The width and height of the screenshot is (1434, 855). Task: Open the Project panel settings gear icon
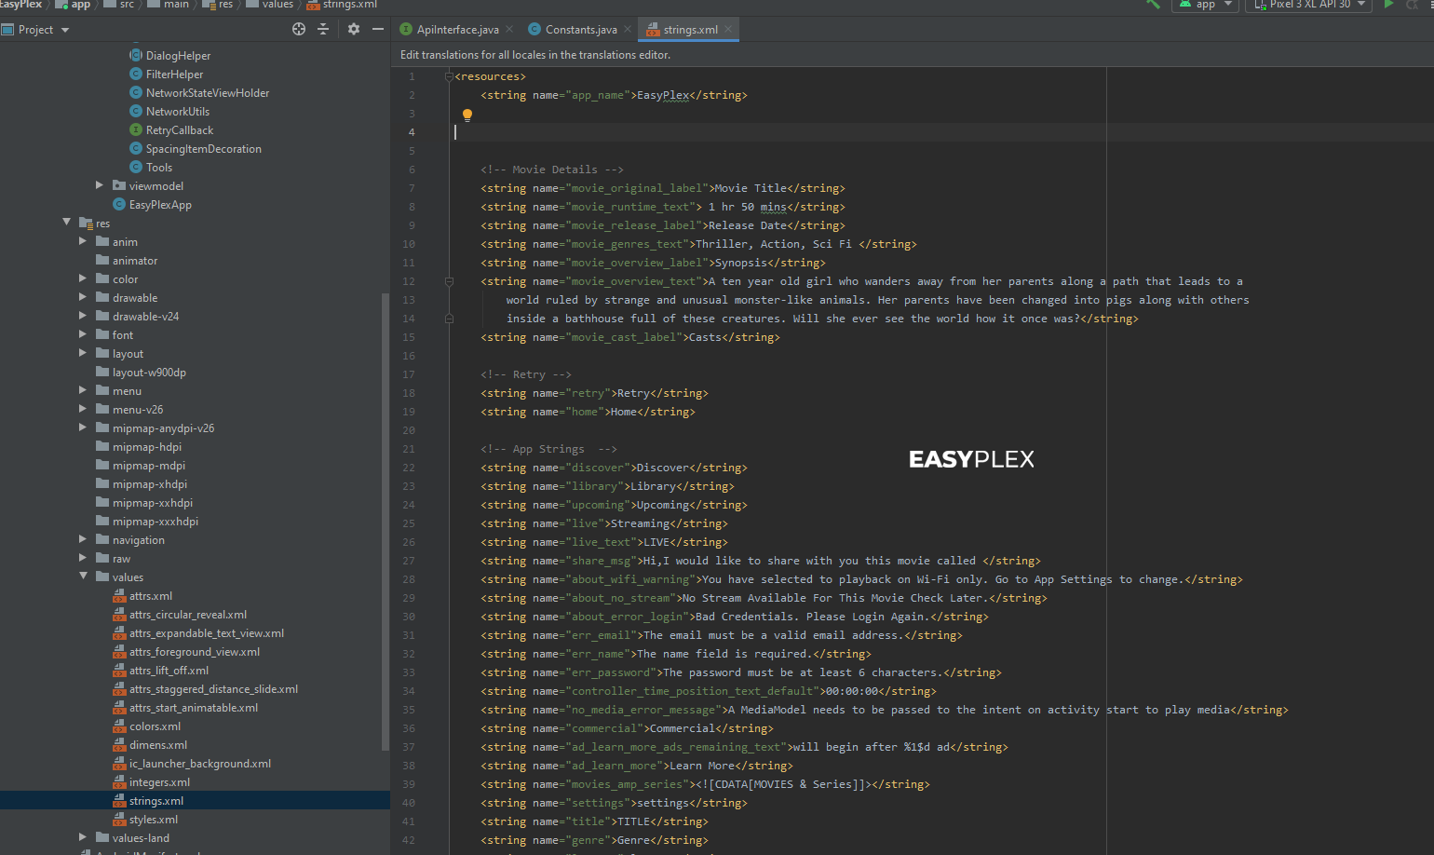(x=353, y=29)
